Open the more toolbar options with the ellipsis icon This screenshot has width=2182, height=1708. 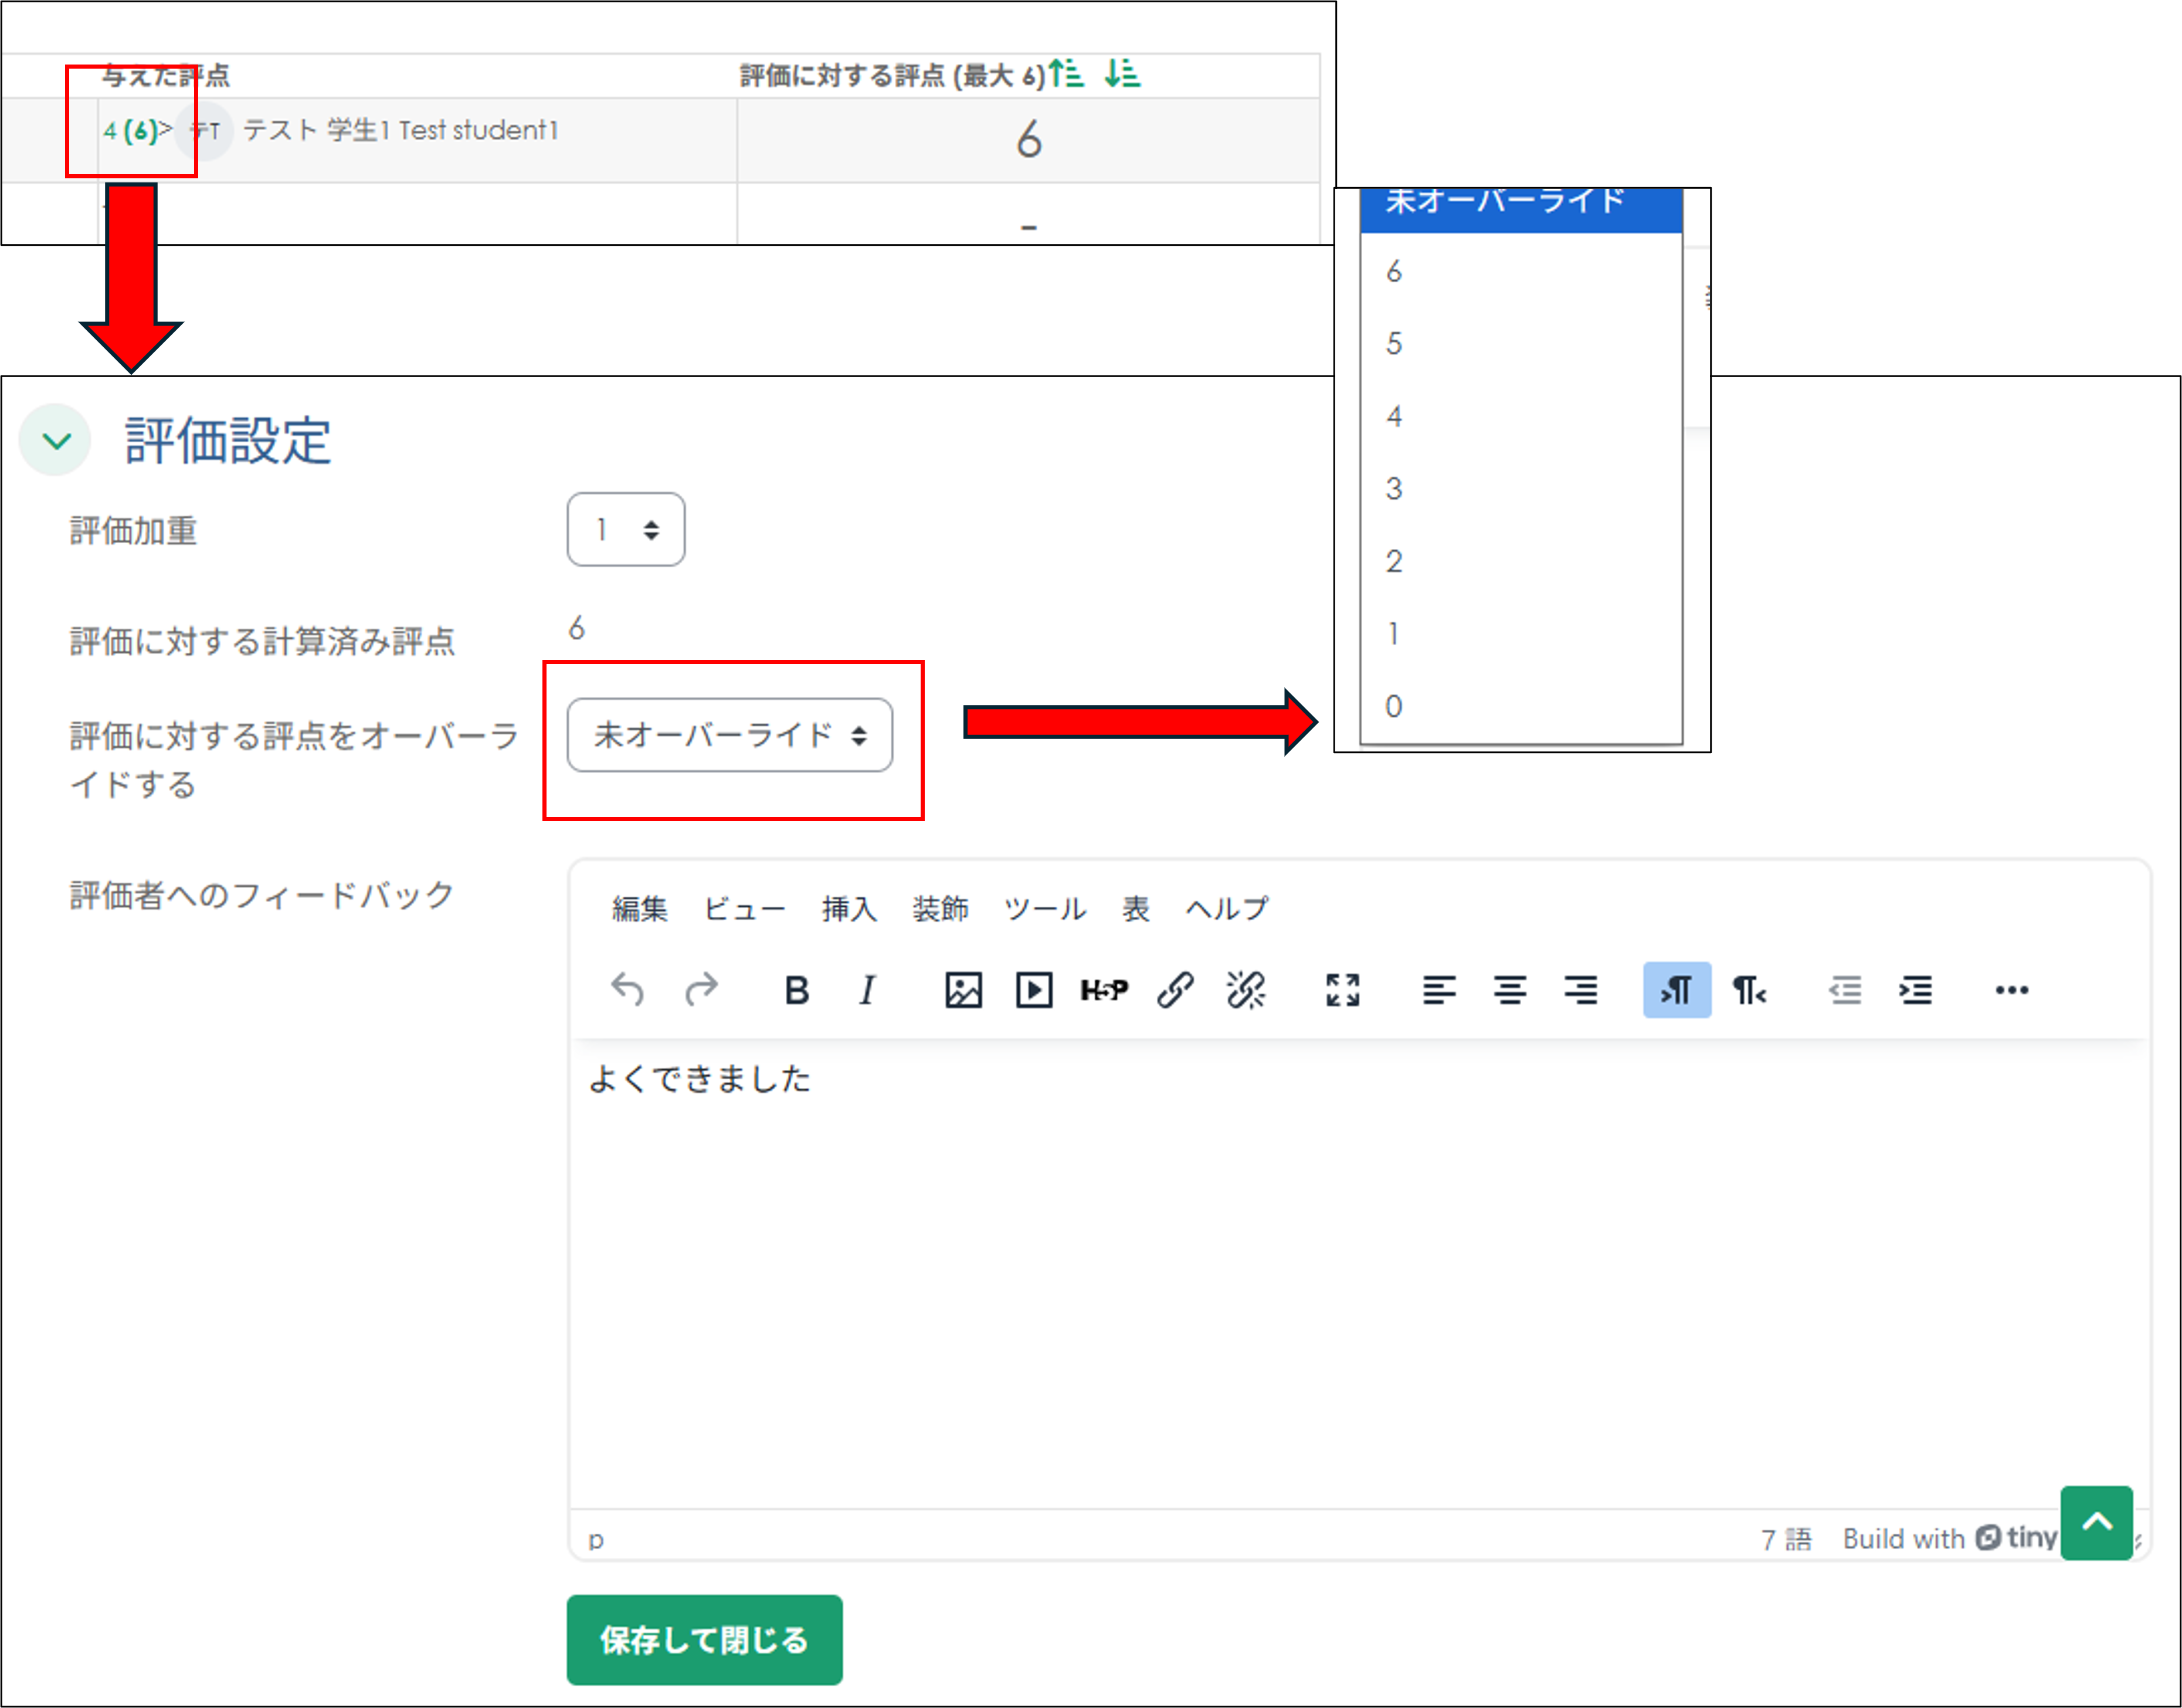tap(2011, 990)
